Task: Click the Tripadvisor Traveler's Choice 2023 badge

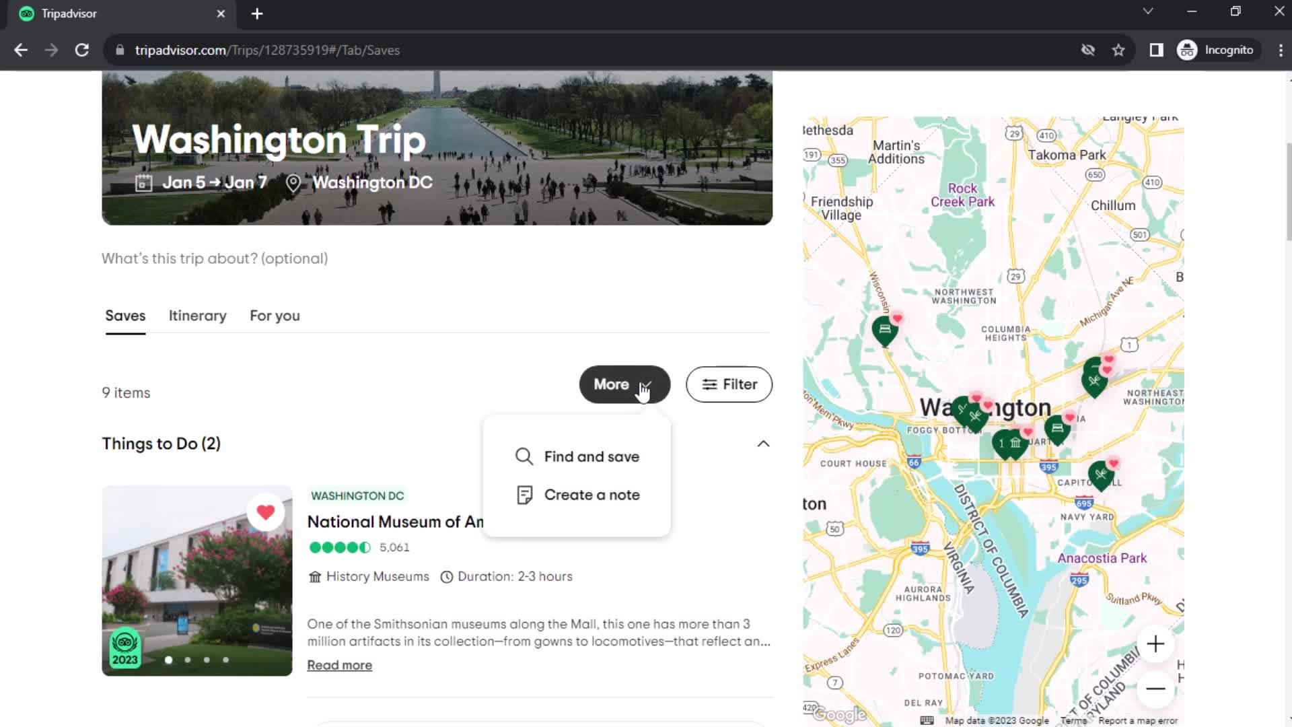Action: 124,649
